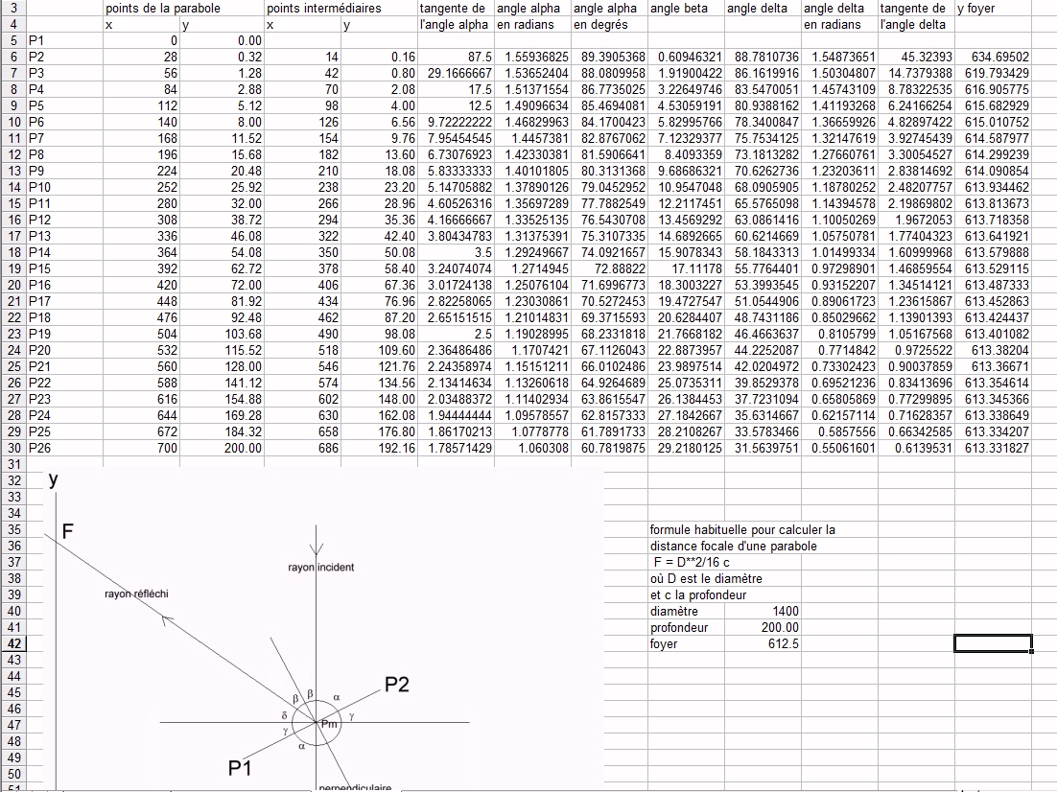Click the 'l'angle delta' label cell
This screenshot has width=1057, height=792.
pos(917,24)
